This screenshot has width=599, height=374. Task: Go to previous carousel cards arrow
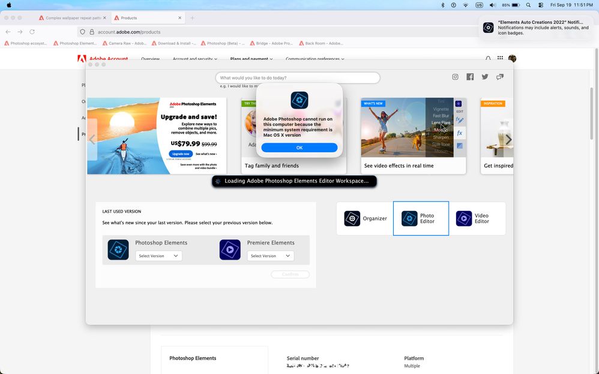[92, 139]
